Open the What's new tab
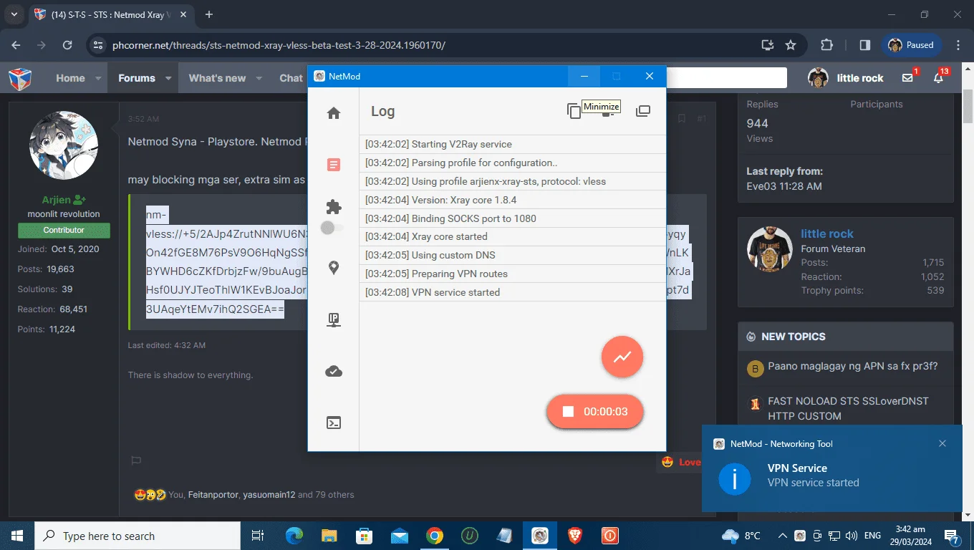The image size is (974, 550). (217, 78)
